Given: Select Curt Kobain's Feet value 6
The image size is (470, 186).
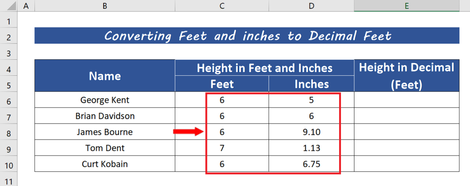Looking at the screenshot, I should point(222,164).
